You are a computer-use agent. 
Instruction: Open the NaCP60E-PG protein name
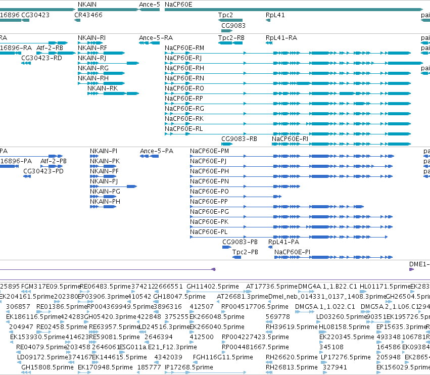coord(209,211)
